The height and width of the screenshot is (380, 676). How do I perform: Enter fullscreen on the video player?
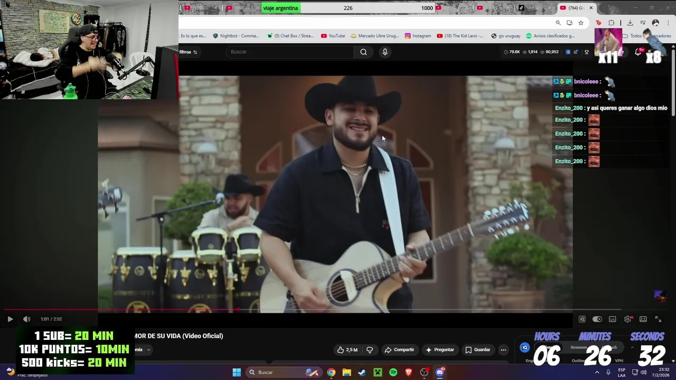658,319
